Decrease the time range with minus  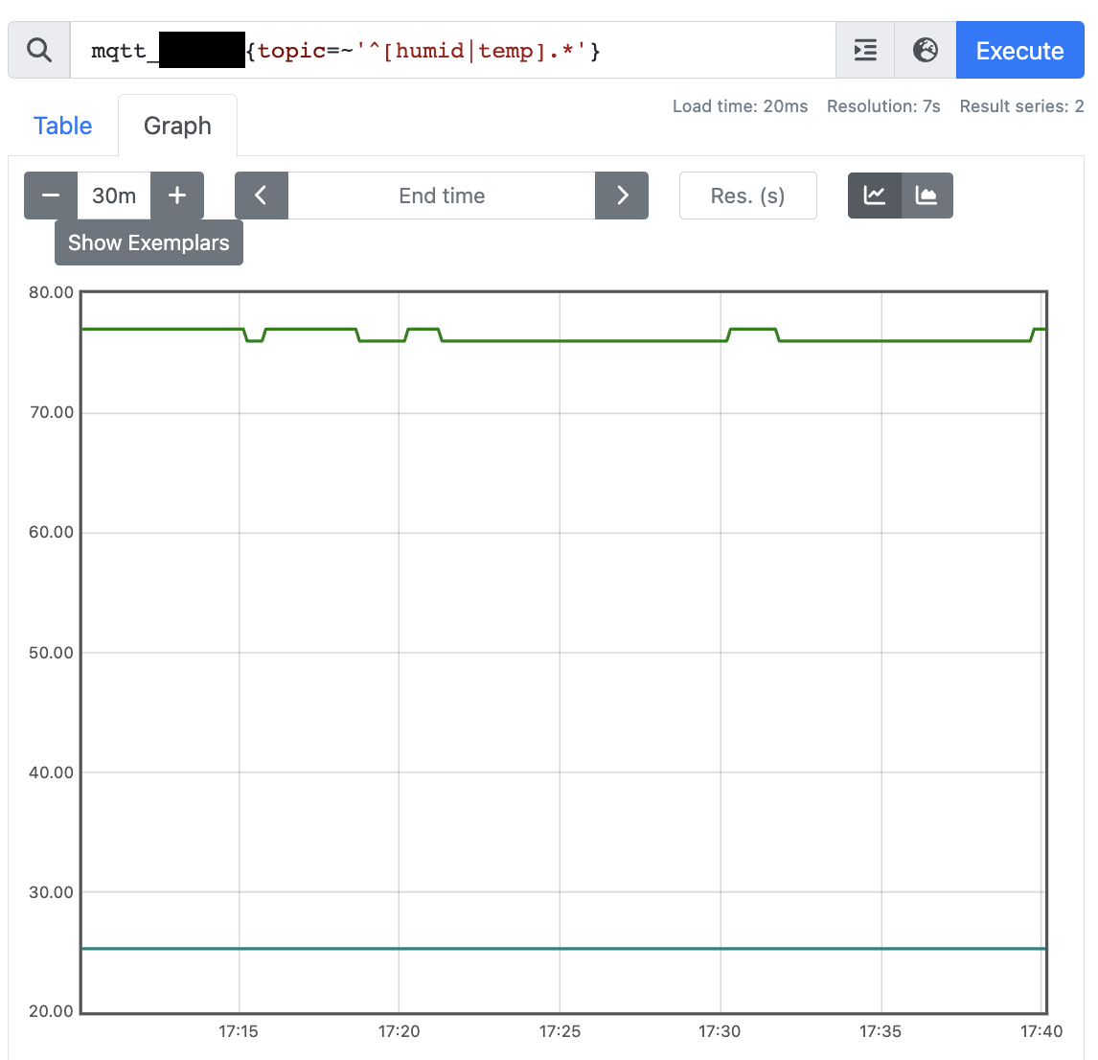51,196
